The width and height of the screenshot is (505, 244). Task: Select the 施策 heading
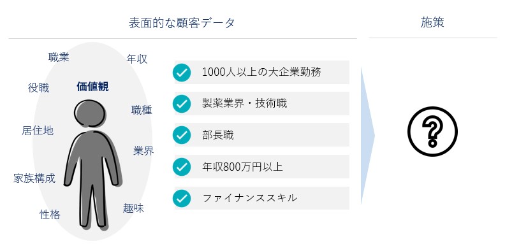(432, 22)
